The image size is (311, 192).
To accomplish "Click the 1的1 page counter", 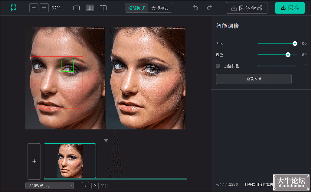I will click(x=104, y=186).
